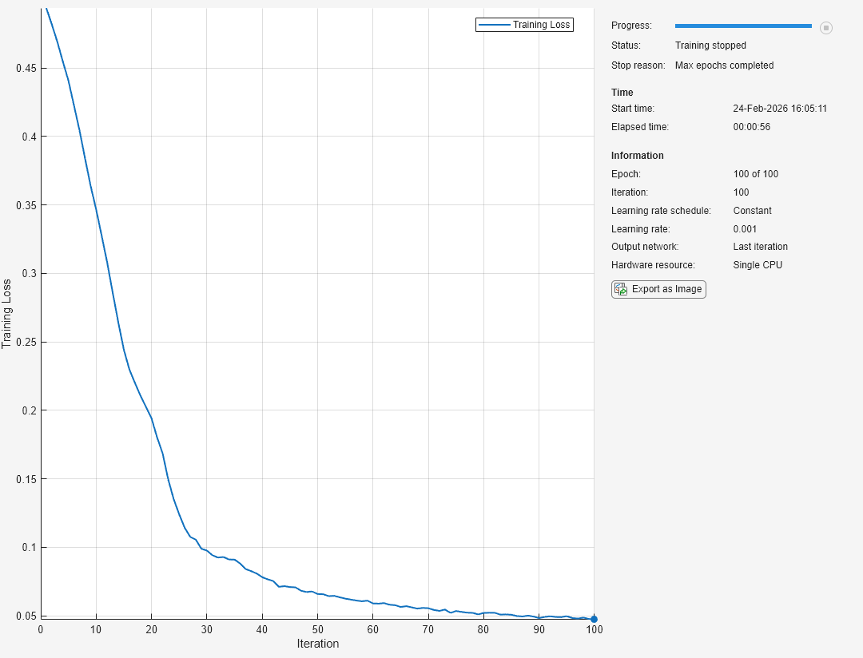Click the 'Iteration' x-axis label
The image size is (863, 658).
pyautogui.click(x=317, y=644)
